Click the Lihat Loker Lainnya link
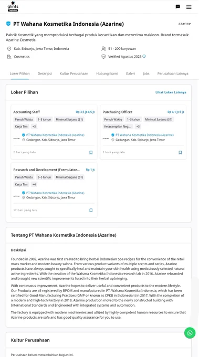This screenshot has height=357, width=199. [171, 92]
